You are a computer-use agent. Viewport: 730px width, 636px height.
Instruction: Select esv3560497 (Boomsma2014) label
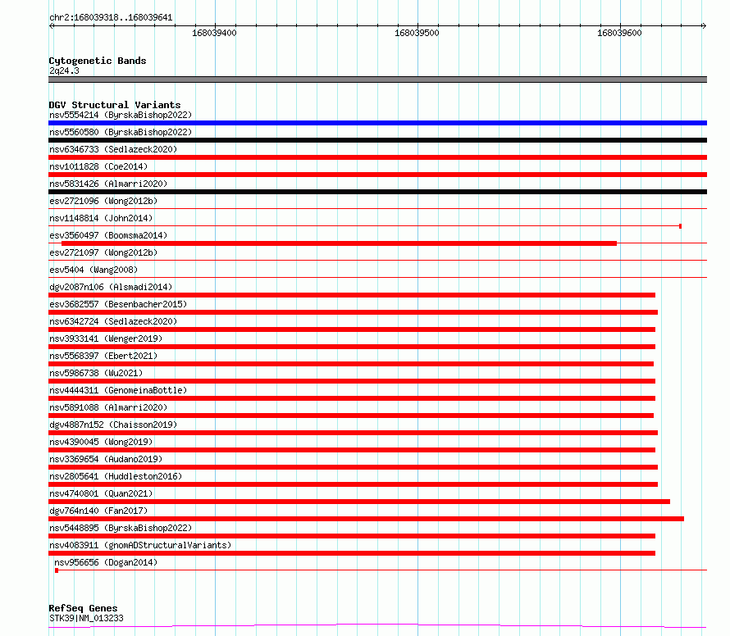click(x=108, y=235)
